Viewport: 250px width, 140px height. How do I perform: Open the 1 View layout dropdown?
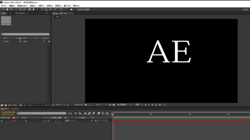(138, 105)
